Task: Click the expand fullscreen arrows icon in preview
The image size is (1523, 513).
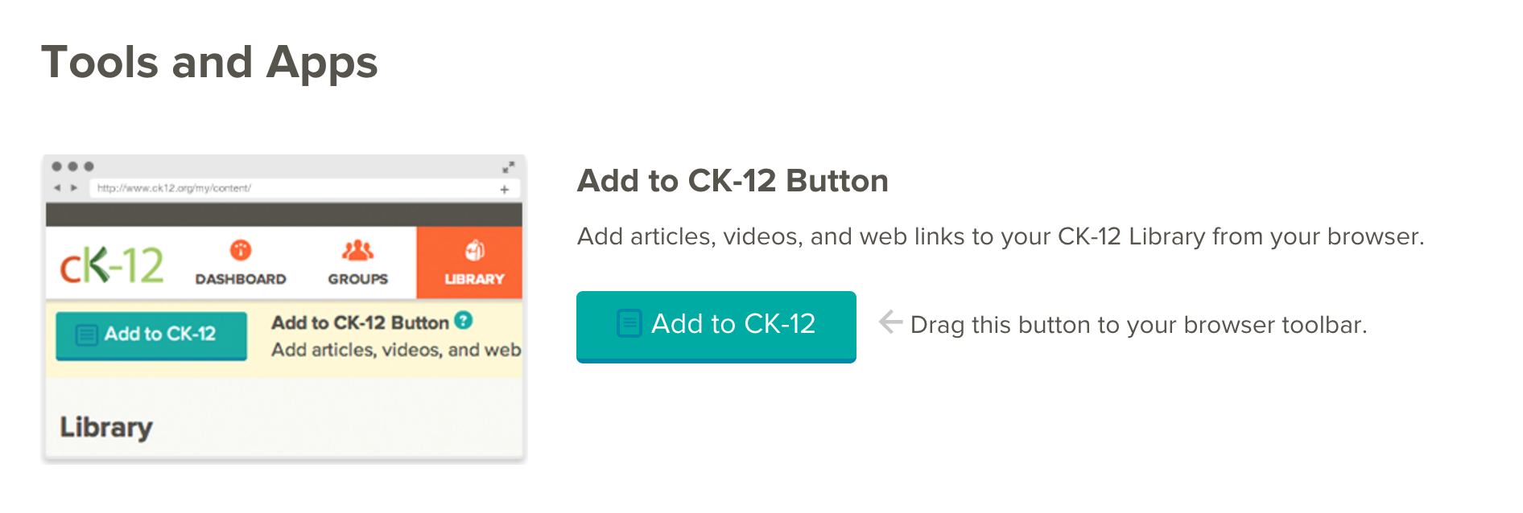Action: pos(508,167)
